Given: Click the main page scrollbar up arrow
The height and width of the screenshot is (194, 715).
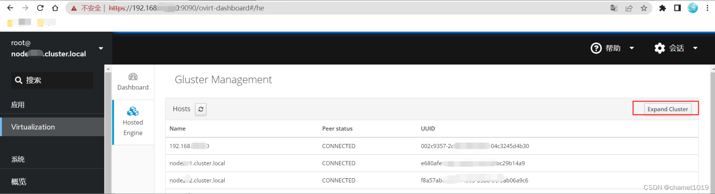Looking at the screenshot, I should [713, 69].
